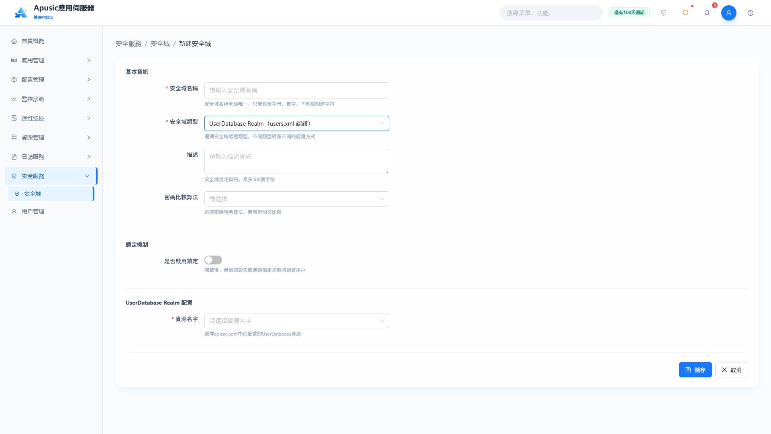Open 日誌服務 menu item
The width and height of the screenshot is (771, 434).
51,157
